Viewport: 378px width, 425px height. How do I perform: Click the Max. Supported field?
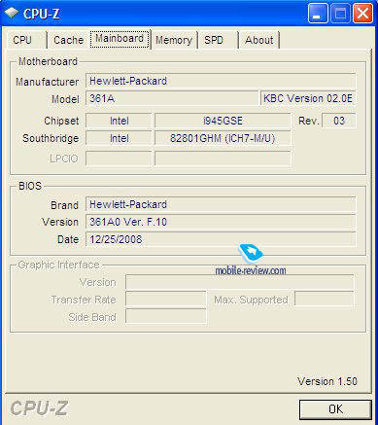click(x=325, y=299)
